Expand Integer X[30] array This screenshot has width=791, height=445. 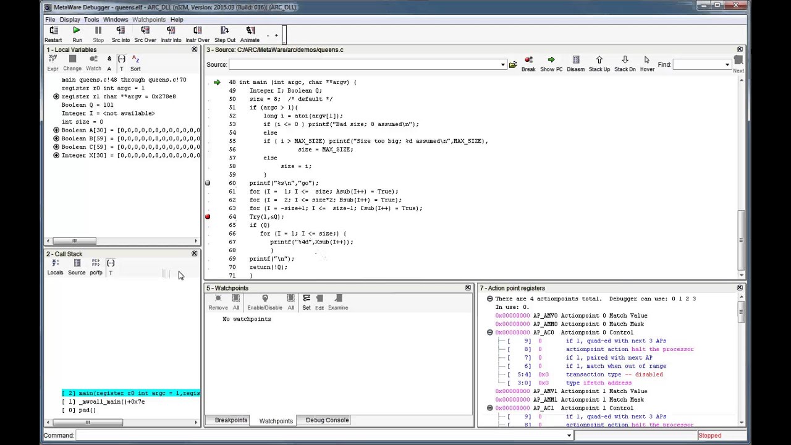click(x=56, y=156)
